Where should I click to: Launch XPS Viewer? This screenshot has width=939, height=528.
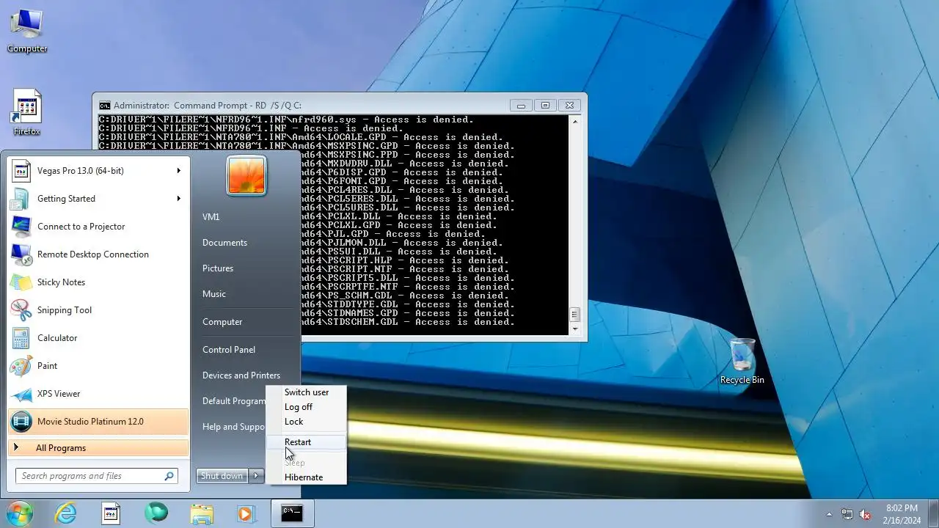click(98, 394)
